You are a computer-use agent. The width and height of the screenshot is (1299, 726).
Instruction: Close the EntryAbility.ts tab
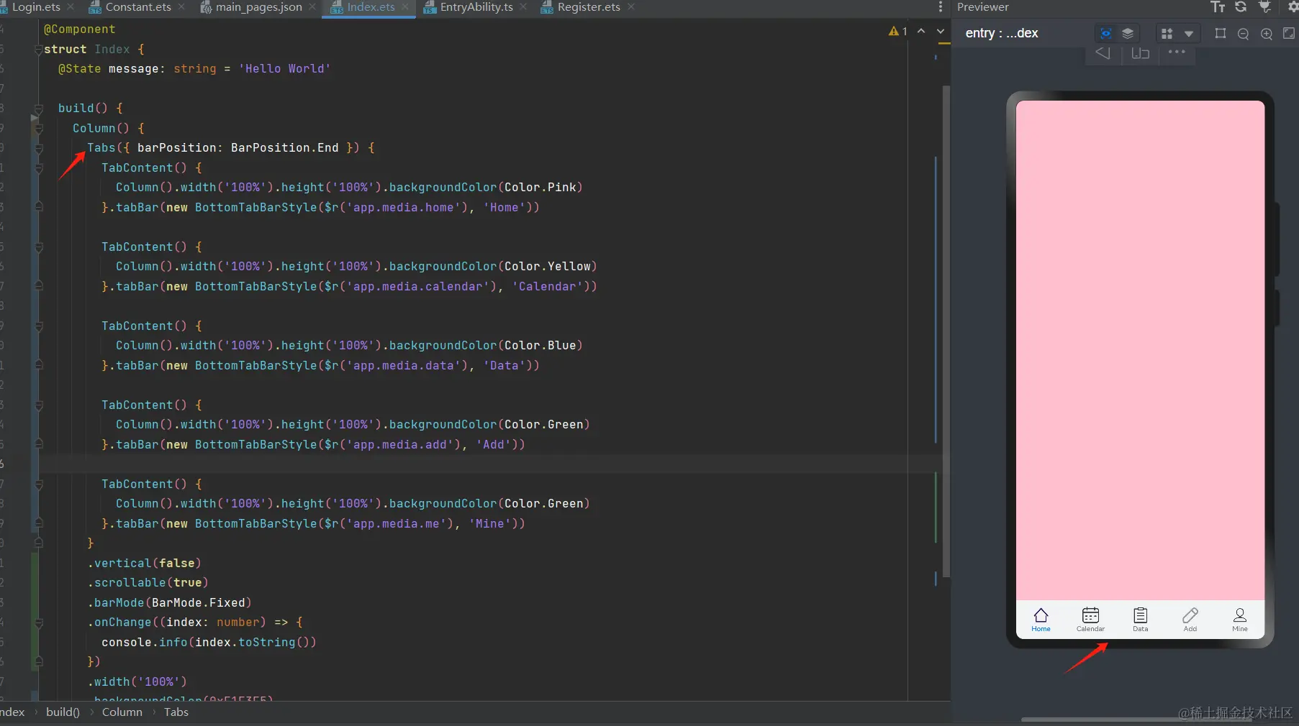(523, 7)
